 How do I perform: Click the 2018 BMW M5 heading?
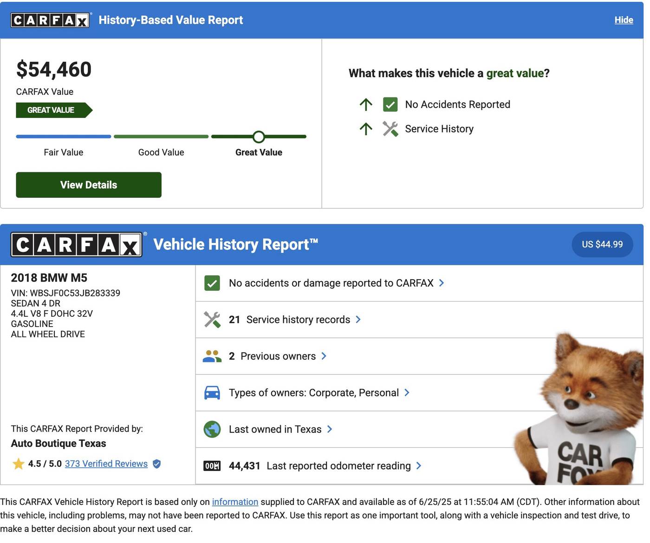pos(49,278)
